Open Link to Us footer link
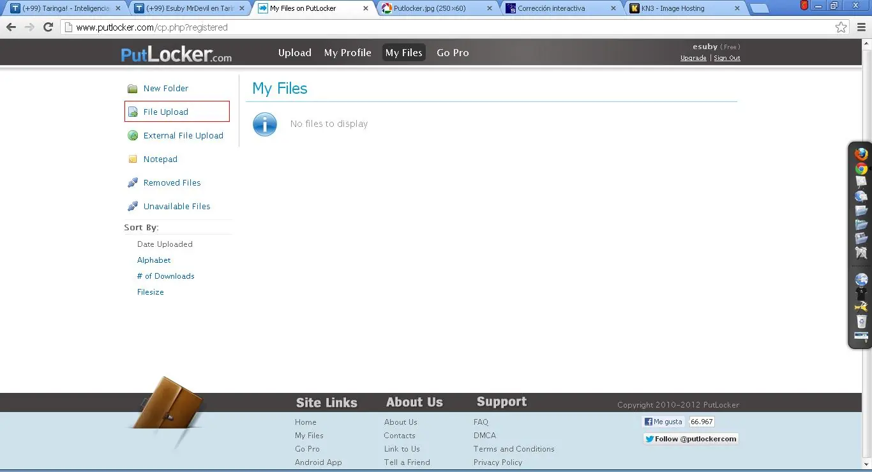Viewport: 872px width, 472px height. pos(402,449)
